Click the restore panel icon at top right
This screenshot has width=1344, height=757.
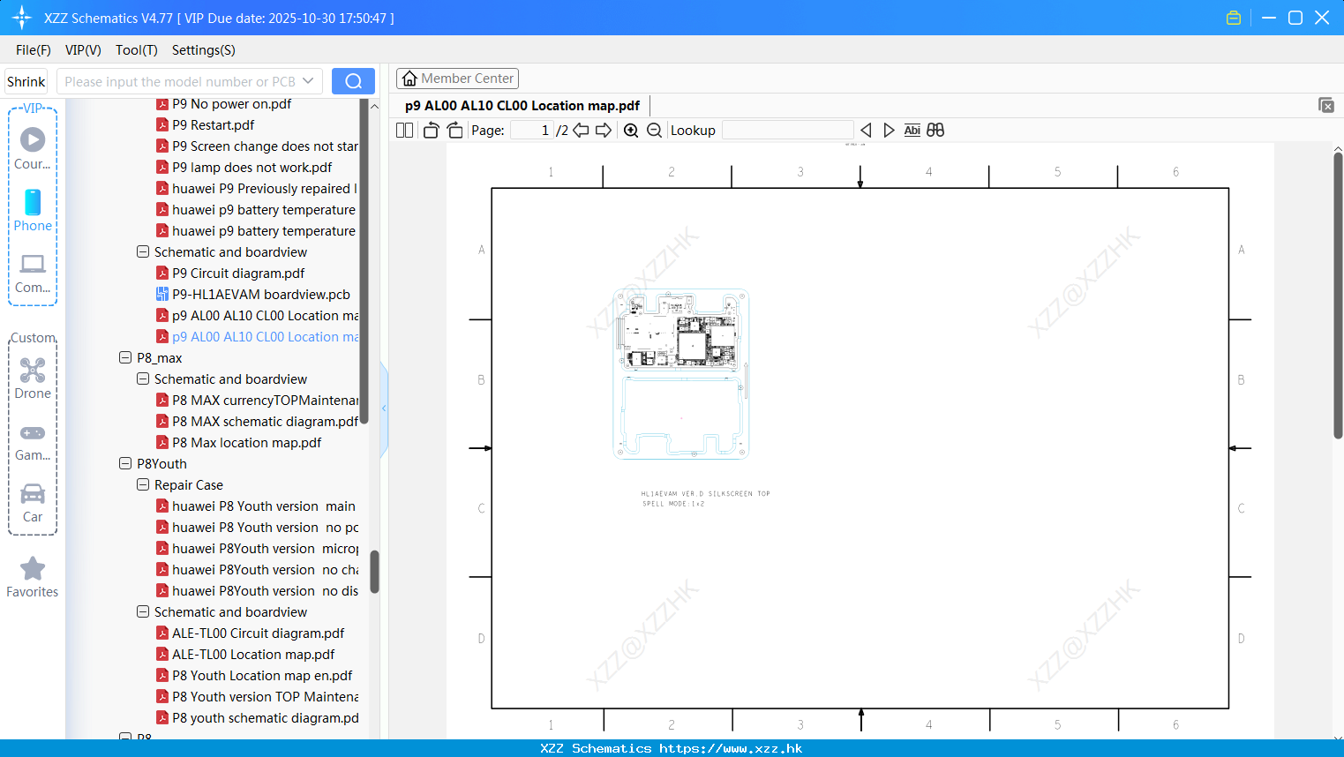click(1326, 105)
